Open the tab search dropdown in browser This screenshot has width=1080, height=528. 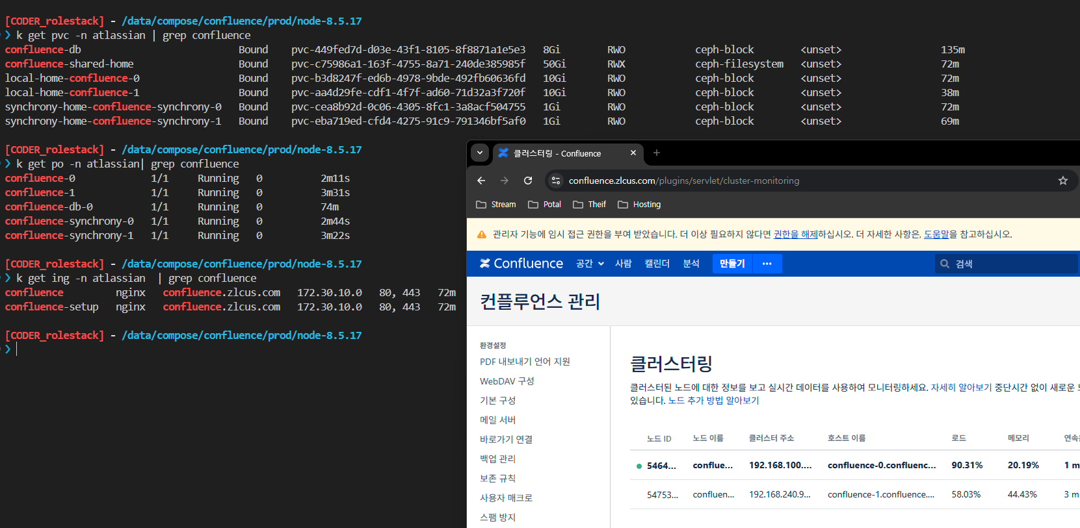click(x=480, y=153)
